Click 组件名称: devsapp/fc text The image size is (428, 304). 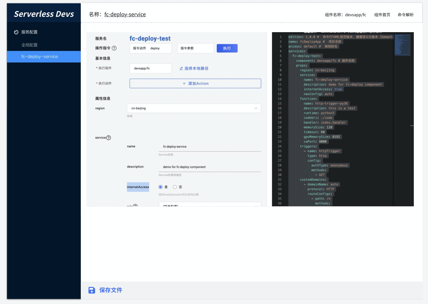[x=345, y=15]
